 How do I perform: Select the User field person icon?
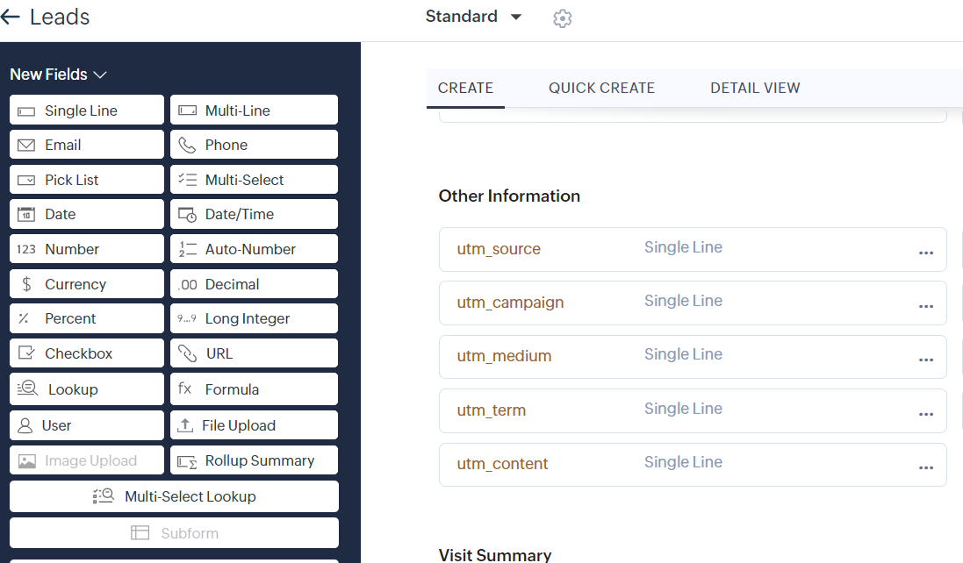tap(25, 425)
